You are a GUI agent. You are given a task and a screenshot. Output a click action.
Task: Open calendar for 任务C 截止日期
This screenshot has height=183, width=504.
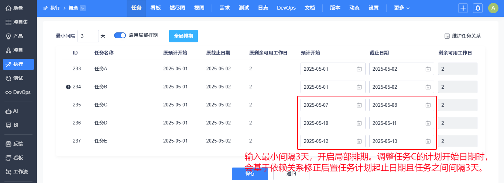click(428, 105)
